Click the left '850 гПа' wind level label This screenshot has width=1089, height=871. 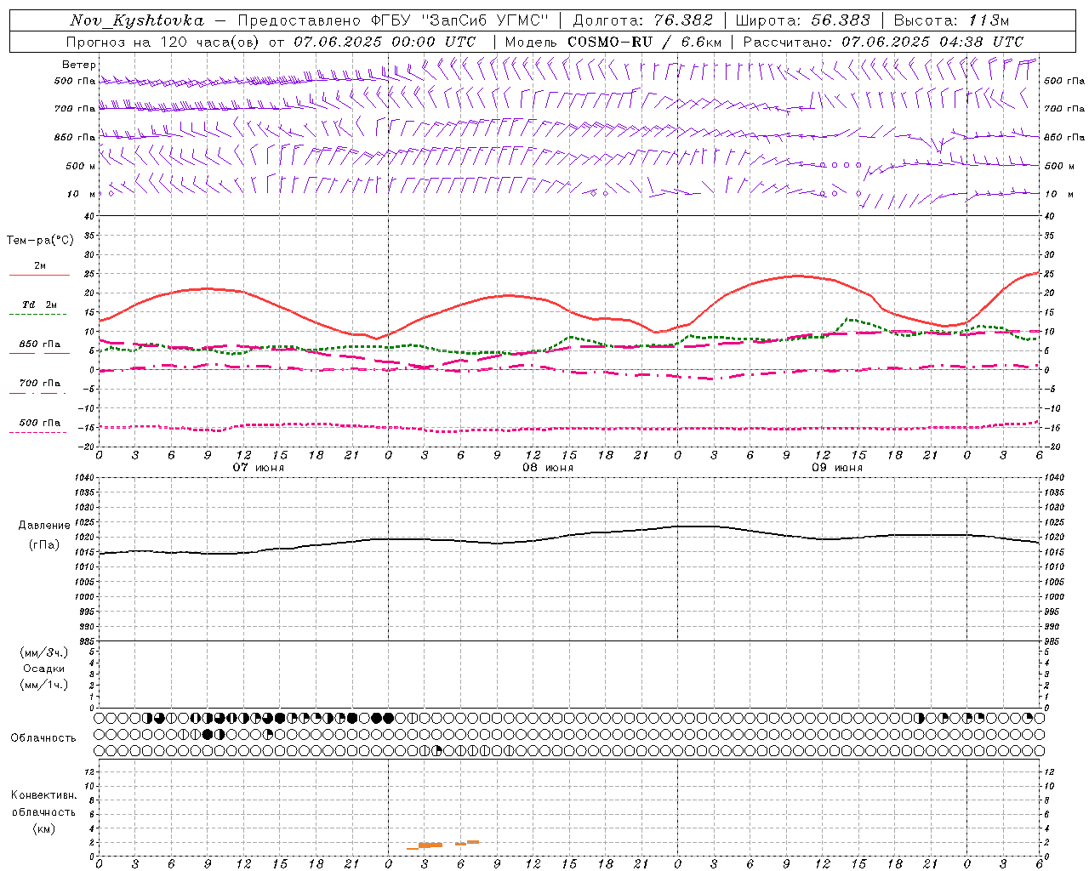tap(75, 137)
